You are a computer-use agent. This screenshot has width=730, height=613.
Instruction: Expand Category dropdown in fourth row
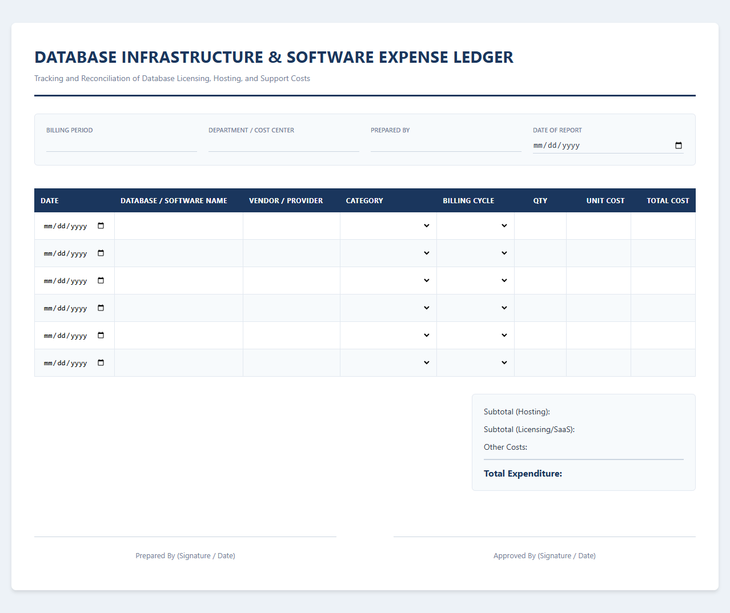tap(388, 308)
